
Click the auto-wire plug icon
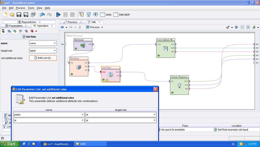[x=228, y=27]
